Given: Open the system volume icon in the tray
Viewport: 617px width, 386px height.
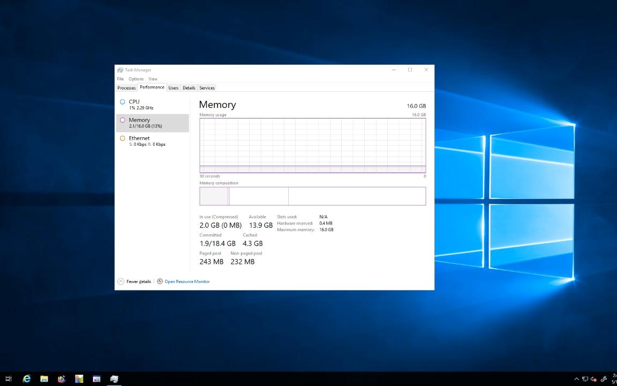Looking at the screenshot, I should [x=592, y=379].
